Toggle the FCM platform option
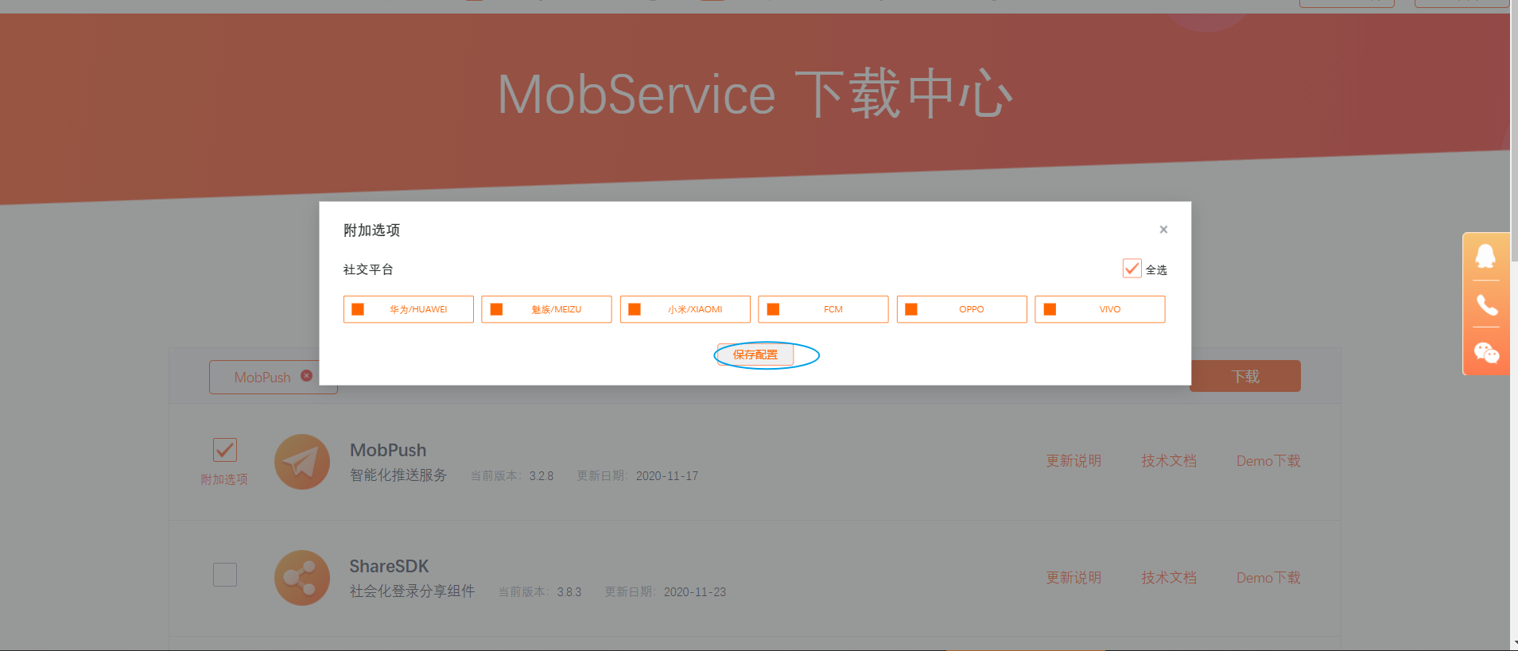Viewport: 1518px width, 651px height. click(823, 309)
